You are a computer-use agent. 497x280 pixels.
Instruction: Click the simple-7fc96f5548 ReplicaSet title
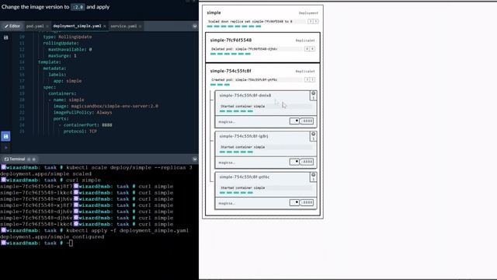(231, 40)
